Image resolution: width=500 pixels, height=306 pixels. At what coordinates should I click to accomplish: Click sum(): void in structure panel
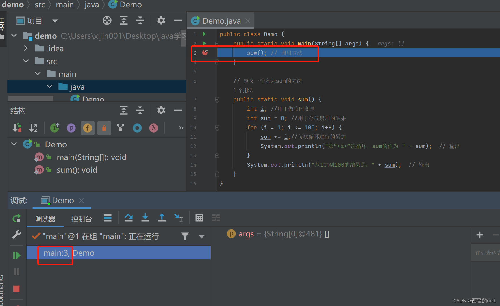click(x=77, y=170)
